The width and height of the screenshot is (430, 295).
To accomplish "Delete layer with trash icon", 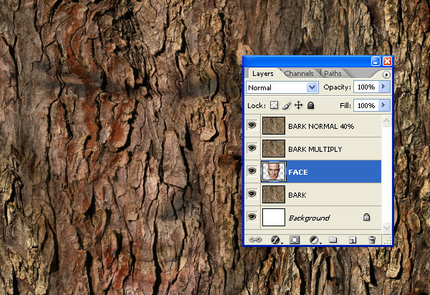I will coord(372,240).
